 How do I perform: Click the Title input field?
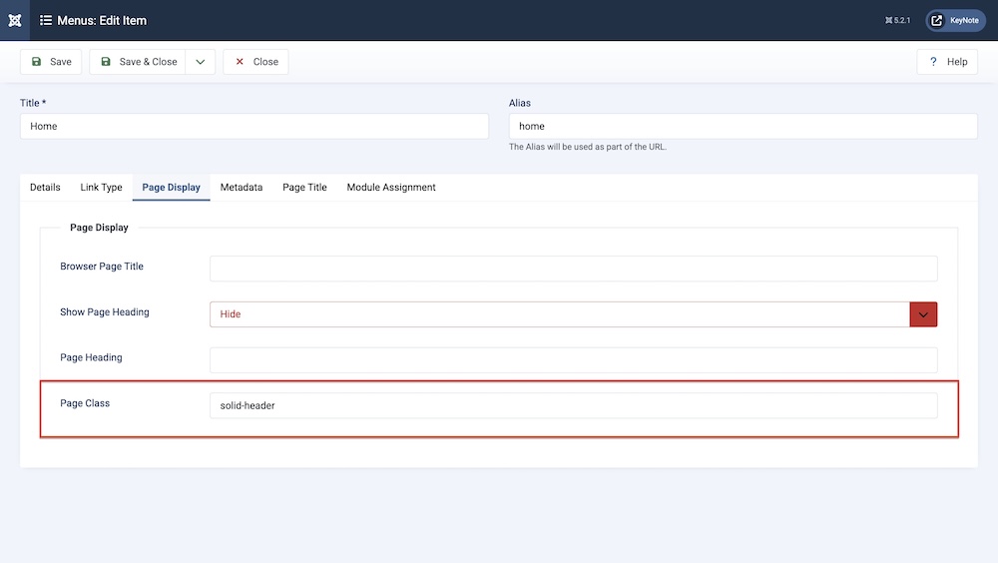coord(253,127)
